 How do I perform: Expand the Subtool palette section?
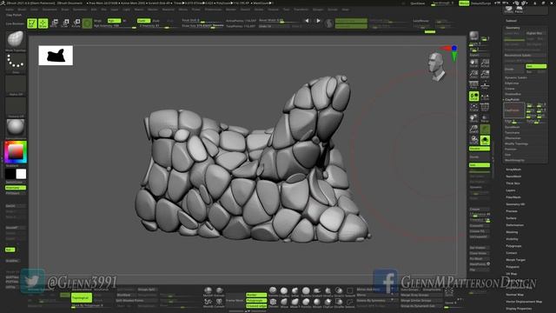pos(511,21)
